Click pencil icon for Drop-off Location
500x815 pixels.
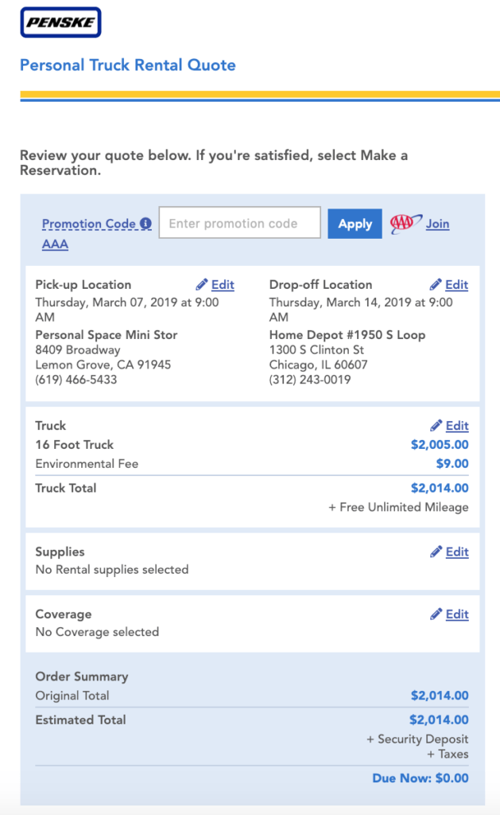coord(436,284)
